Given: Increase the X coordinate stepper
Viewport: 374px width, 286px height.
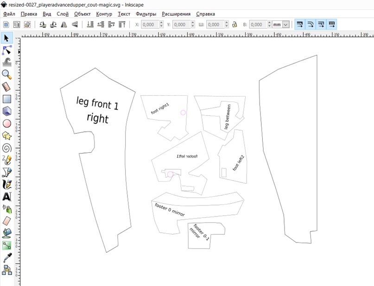Looking at the screenshot, I should [x=161, y=23].
